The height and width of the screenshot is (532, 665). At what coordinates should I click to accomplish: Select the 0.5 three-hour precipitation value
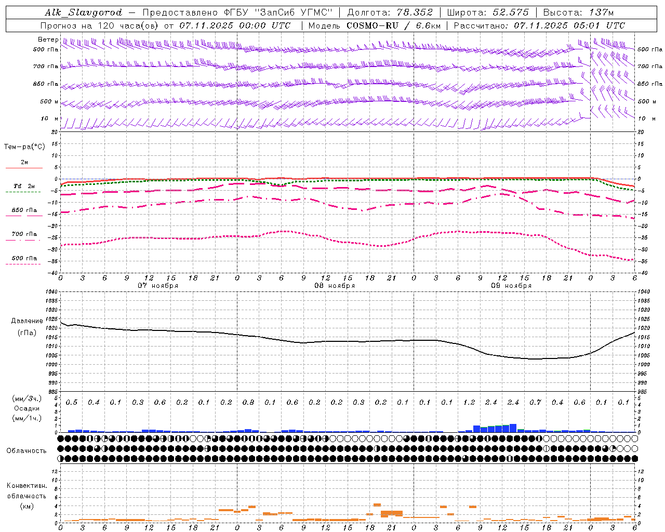pos(72,403)
